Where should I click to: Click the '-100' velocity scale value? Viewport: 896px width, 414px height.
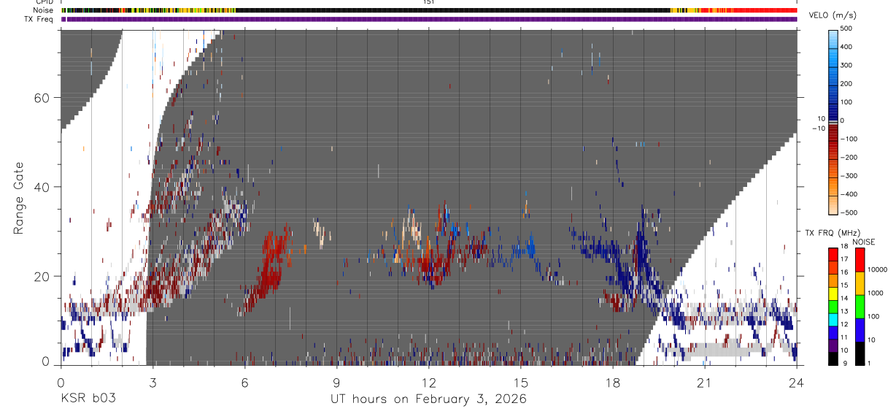(849, 139)
